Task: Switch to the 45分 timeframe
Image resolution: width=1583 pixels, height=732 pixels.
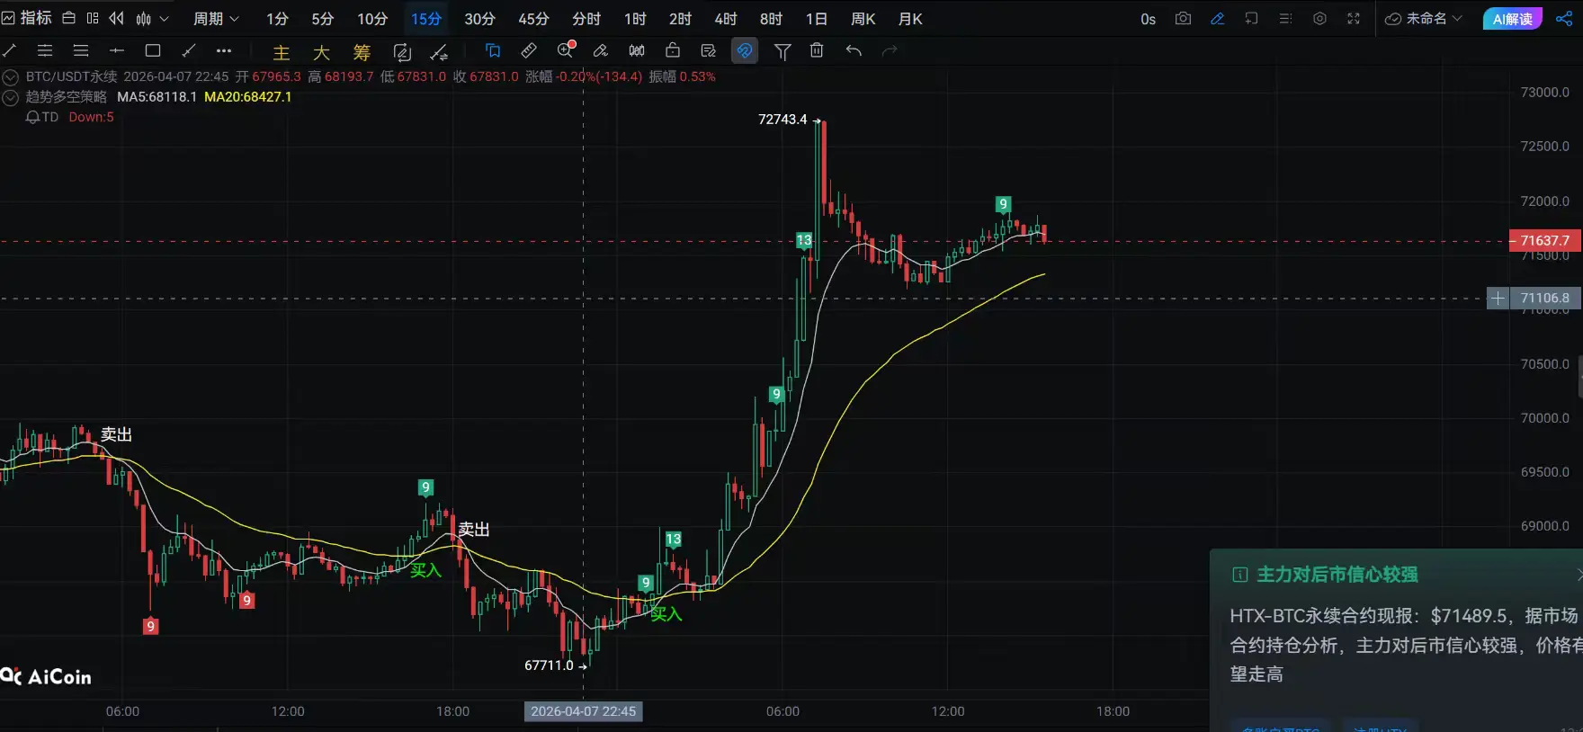Action: [533, 19]
